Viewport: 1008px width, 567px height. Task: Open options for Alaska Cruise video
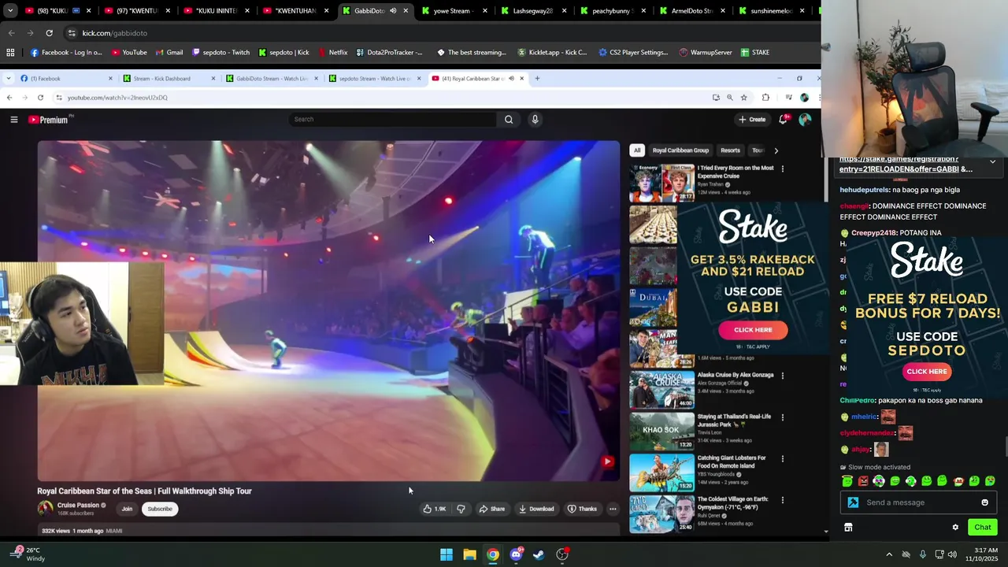point(782,376)
